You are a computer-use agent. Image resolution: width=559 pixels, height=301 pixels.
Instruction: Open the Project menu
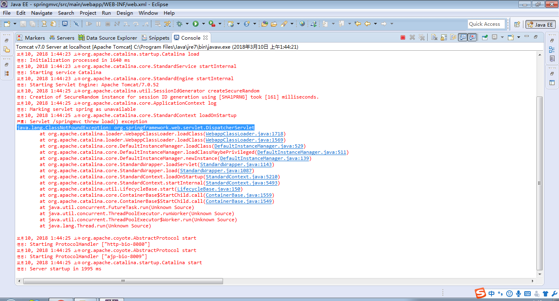click(88, 13)
